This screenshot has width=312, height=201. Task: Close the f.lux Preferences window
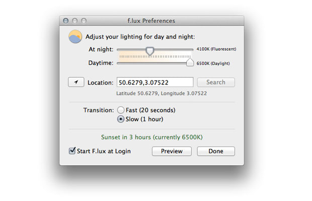point(65,21)
